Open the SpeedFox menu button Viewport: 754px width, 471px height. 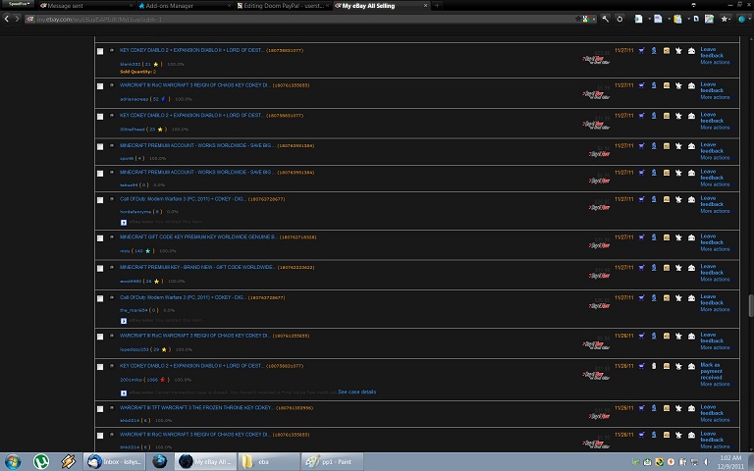coord(20,4)
